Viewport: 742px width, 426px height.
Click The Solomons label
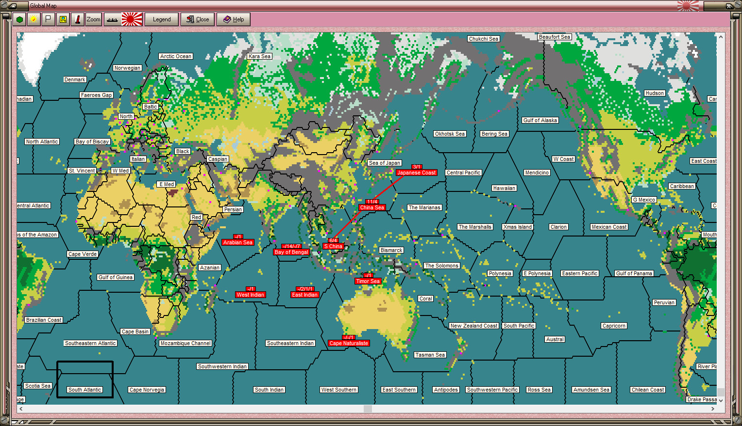[x=441, y=266]
